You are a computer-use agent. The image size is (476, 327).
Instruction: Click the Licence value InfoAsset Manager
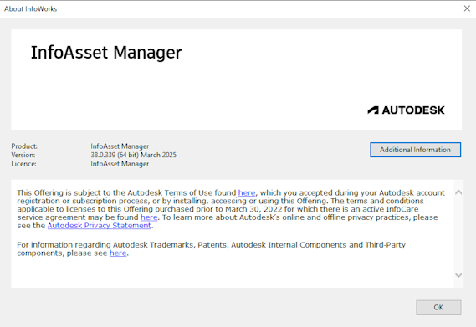(x=120, y=164)
